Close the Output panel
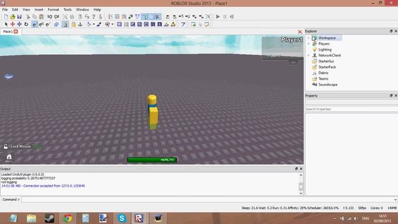The height and width of the screenshot is (224, 398). [301, 169]
